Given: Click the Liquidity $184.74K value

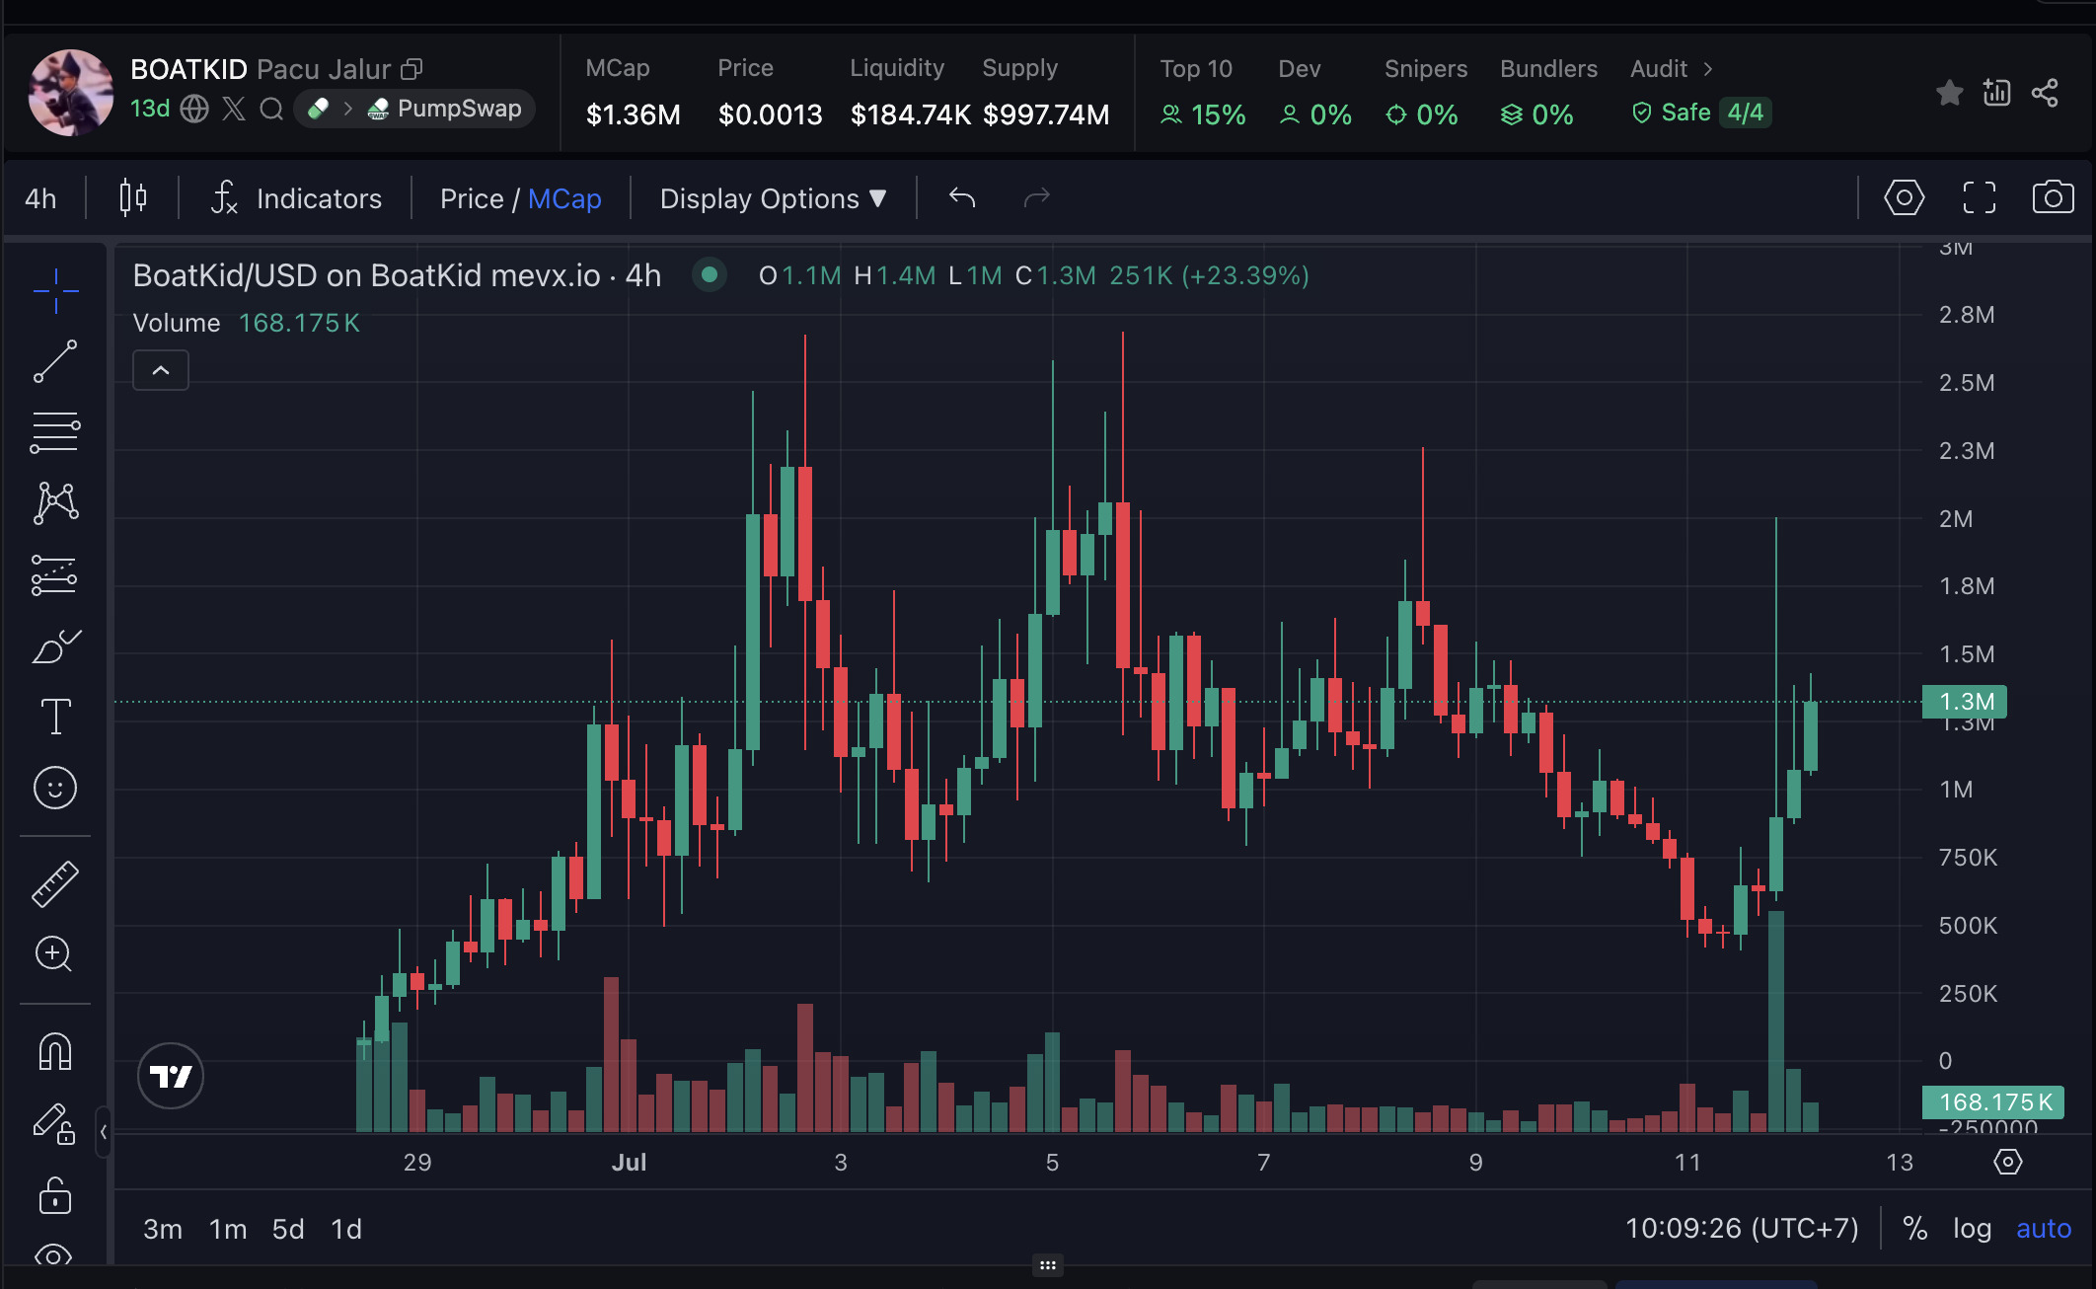Looking at the screenshot, I should (910, 115).
